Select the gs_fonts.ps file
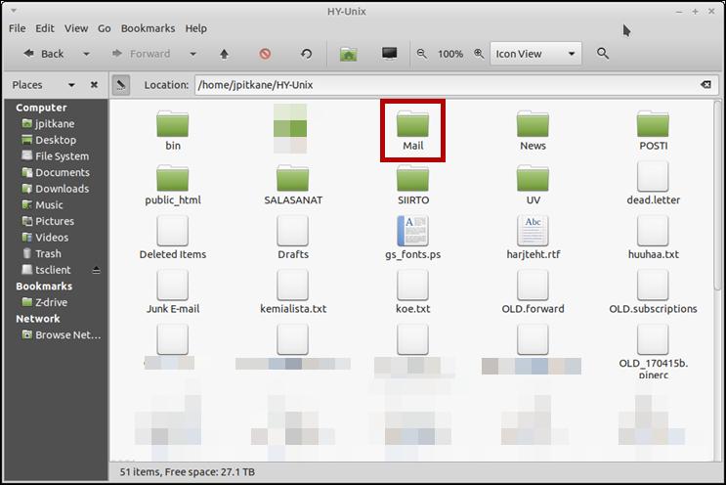The height and width of the screenshot is (485, 726). tap(412, 238)
